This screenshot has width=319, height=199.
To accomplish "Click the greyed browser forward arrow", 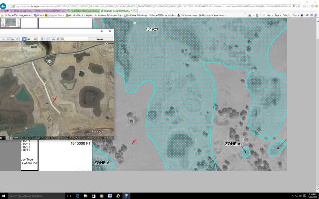I will pyautogui.click(x=9, y=6).
